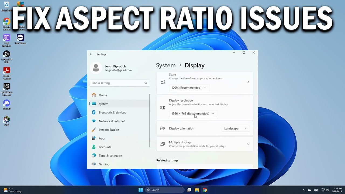
Task: Click the user avatar picture
Action: [x=96, y=68]
